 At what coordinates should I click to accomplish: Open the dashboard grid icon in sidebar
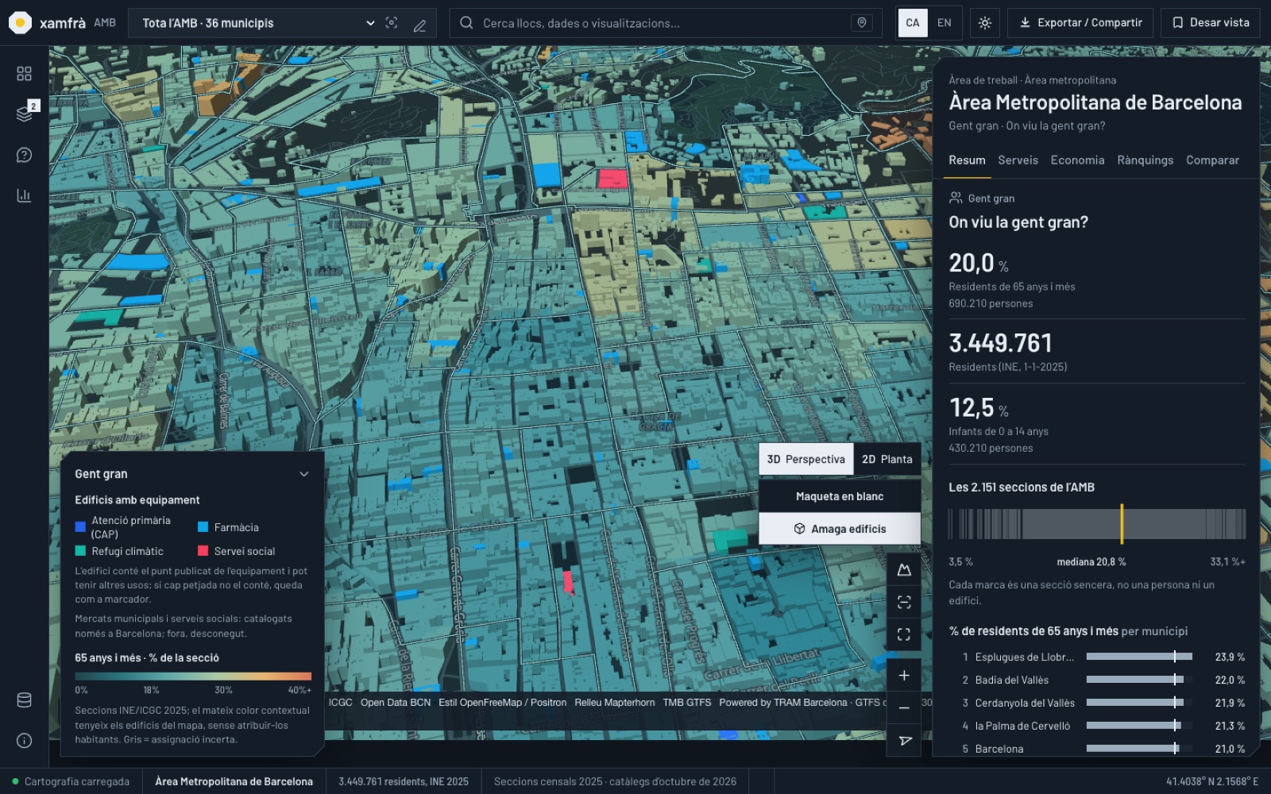[24, 74]
